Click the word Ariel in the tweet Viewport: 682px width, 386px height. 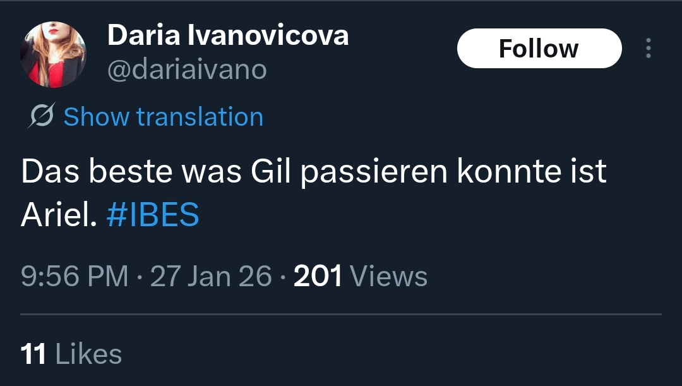(x=58, y=216)
